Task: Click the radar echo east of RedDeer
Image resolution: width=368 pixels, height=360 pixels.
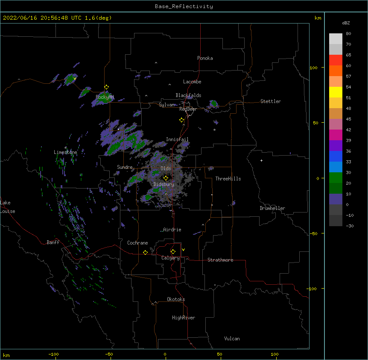Action: click(x=213, y=103)
